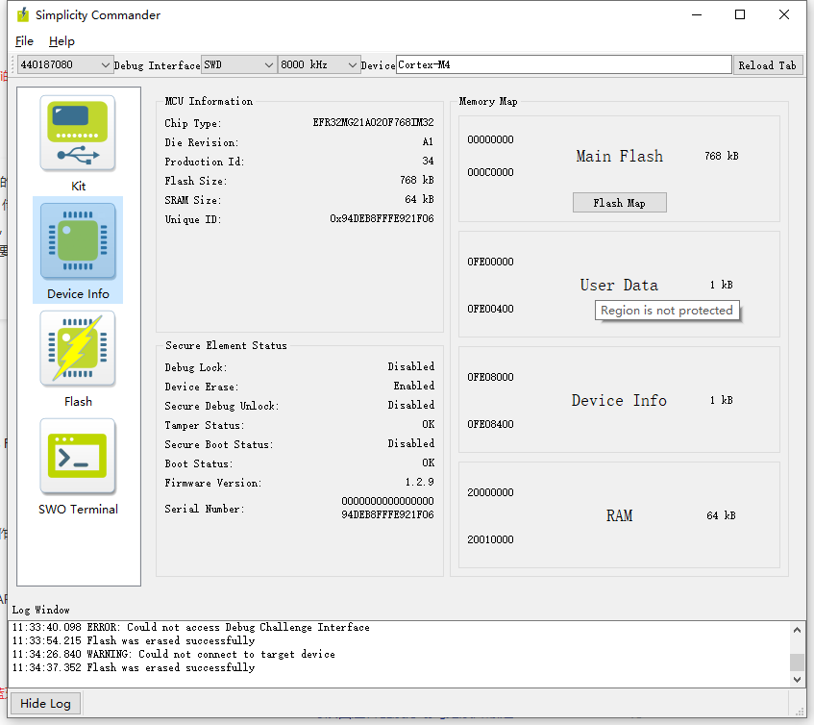Open the Flash Map view

pos(619,202)
